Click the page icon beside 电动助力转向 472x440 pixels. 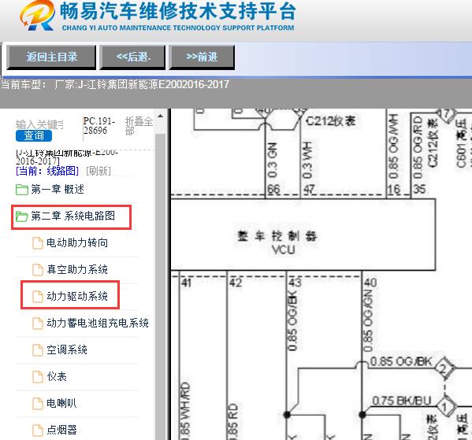(x=38, y=243)
